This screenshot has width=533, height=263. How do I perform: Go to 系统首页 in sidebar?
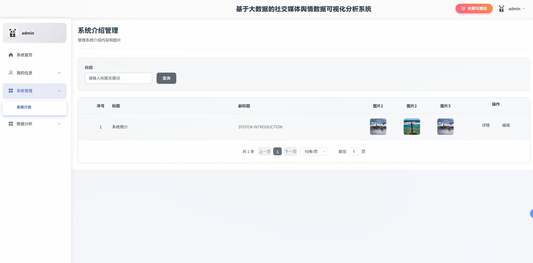click(x=35, y=55)
